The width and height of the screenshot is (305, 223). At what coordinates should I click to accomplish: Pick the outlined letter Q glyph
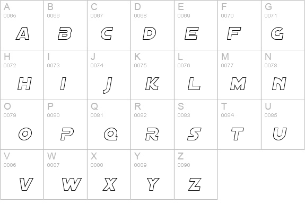coord(111,133)
